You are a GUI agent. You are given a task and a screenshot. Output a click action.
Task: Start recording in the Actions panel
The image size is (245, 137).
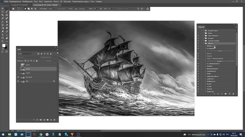coord(218,94)
